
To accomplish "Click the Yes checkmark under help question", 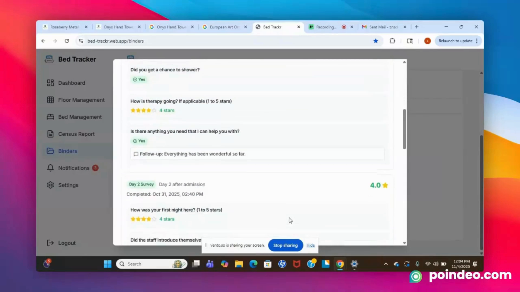I will tap(135, 141).
